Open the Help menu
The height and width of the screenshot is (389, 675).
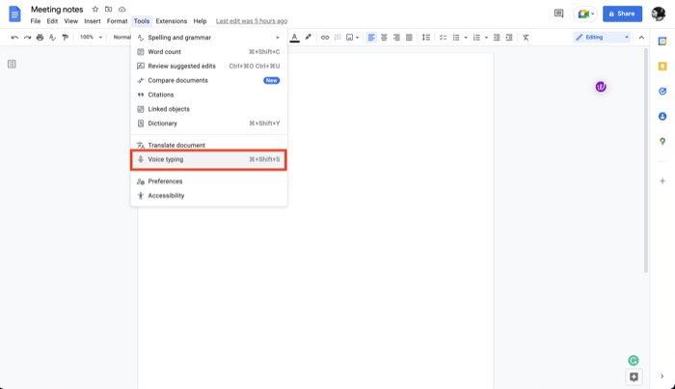tap(200, 21)
